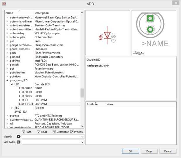Select the pot-xicor library row
Screen dimensions: 181x158
43,76
